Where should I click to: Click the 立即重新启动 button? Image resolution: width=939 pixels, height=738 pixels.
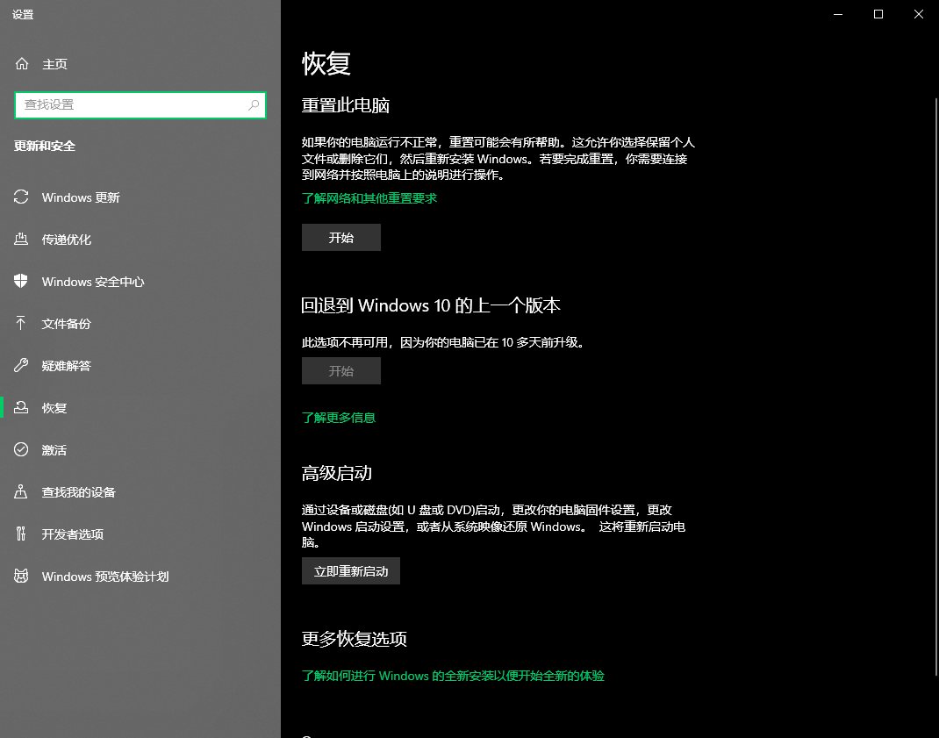coord(351,571)
